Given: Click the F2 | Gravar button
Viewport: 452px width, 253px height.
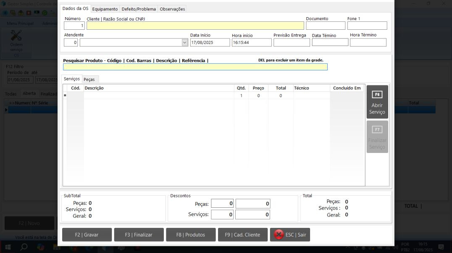Looking at the screenshot, I should 87,235.
